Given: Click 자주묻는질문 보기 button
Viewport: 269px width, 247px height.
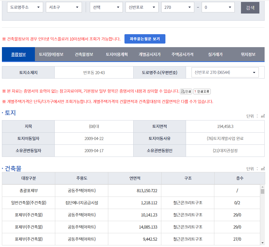Looking at the screenshot, I should click(145, 39).
